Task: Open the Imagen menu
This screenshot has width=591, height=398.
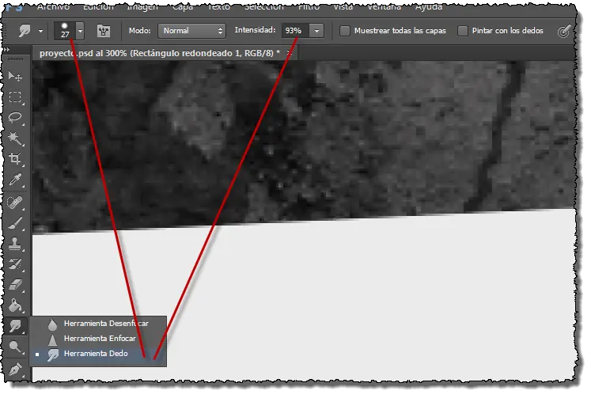Action: click(x=142, y=7)
